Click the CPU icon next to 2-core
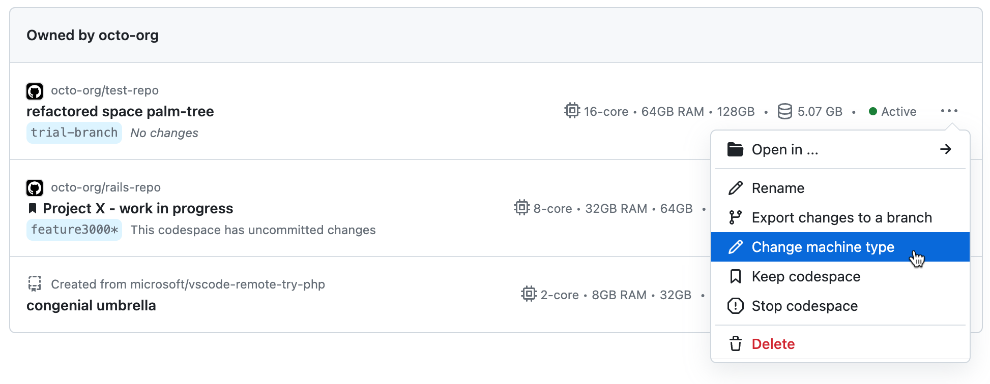 529,294
